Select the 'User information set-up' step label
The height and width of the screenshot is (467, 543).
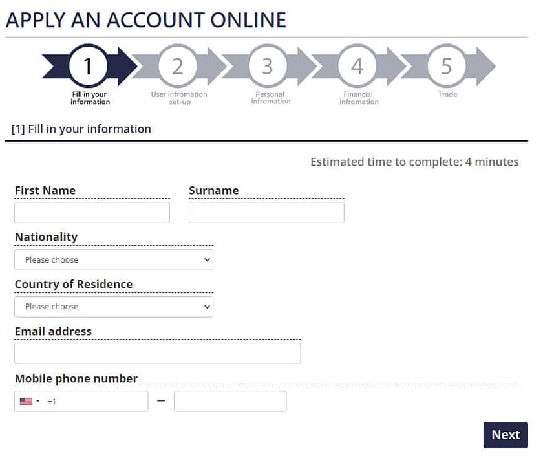point(179,98)
